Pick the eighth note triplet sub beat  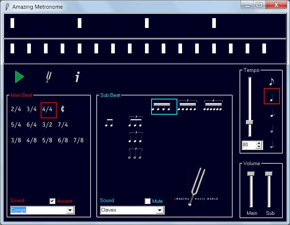tap(135, 122)
